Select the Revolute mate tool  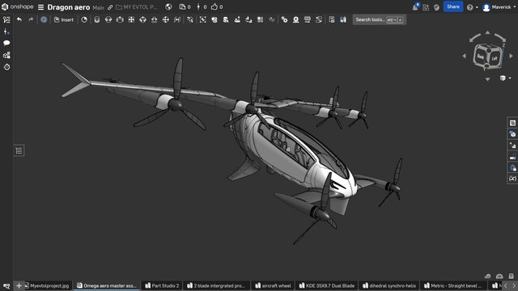pos(108,19)
